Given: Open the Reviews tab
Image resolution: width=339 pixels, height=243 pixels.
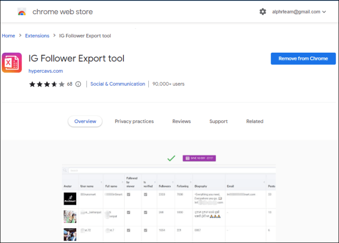Looking at the screenshot, I should [181, 121].
